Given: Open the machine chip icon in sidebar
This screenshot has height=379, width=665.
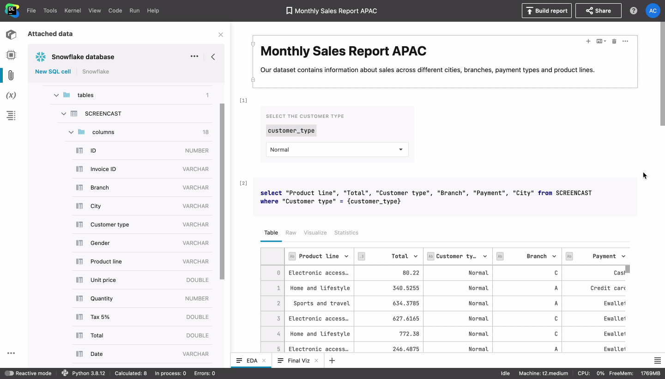Looking at the screenshot, I should click(11, 55).
